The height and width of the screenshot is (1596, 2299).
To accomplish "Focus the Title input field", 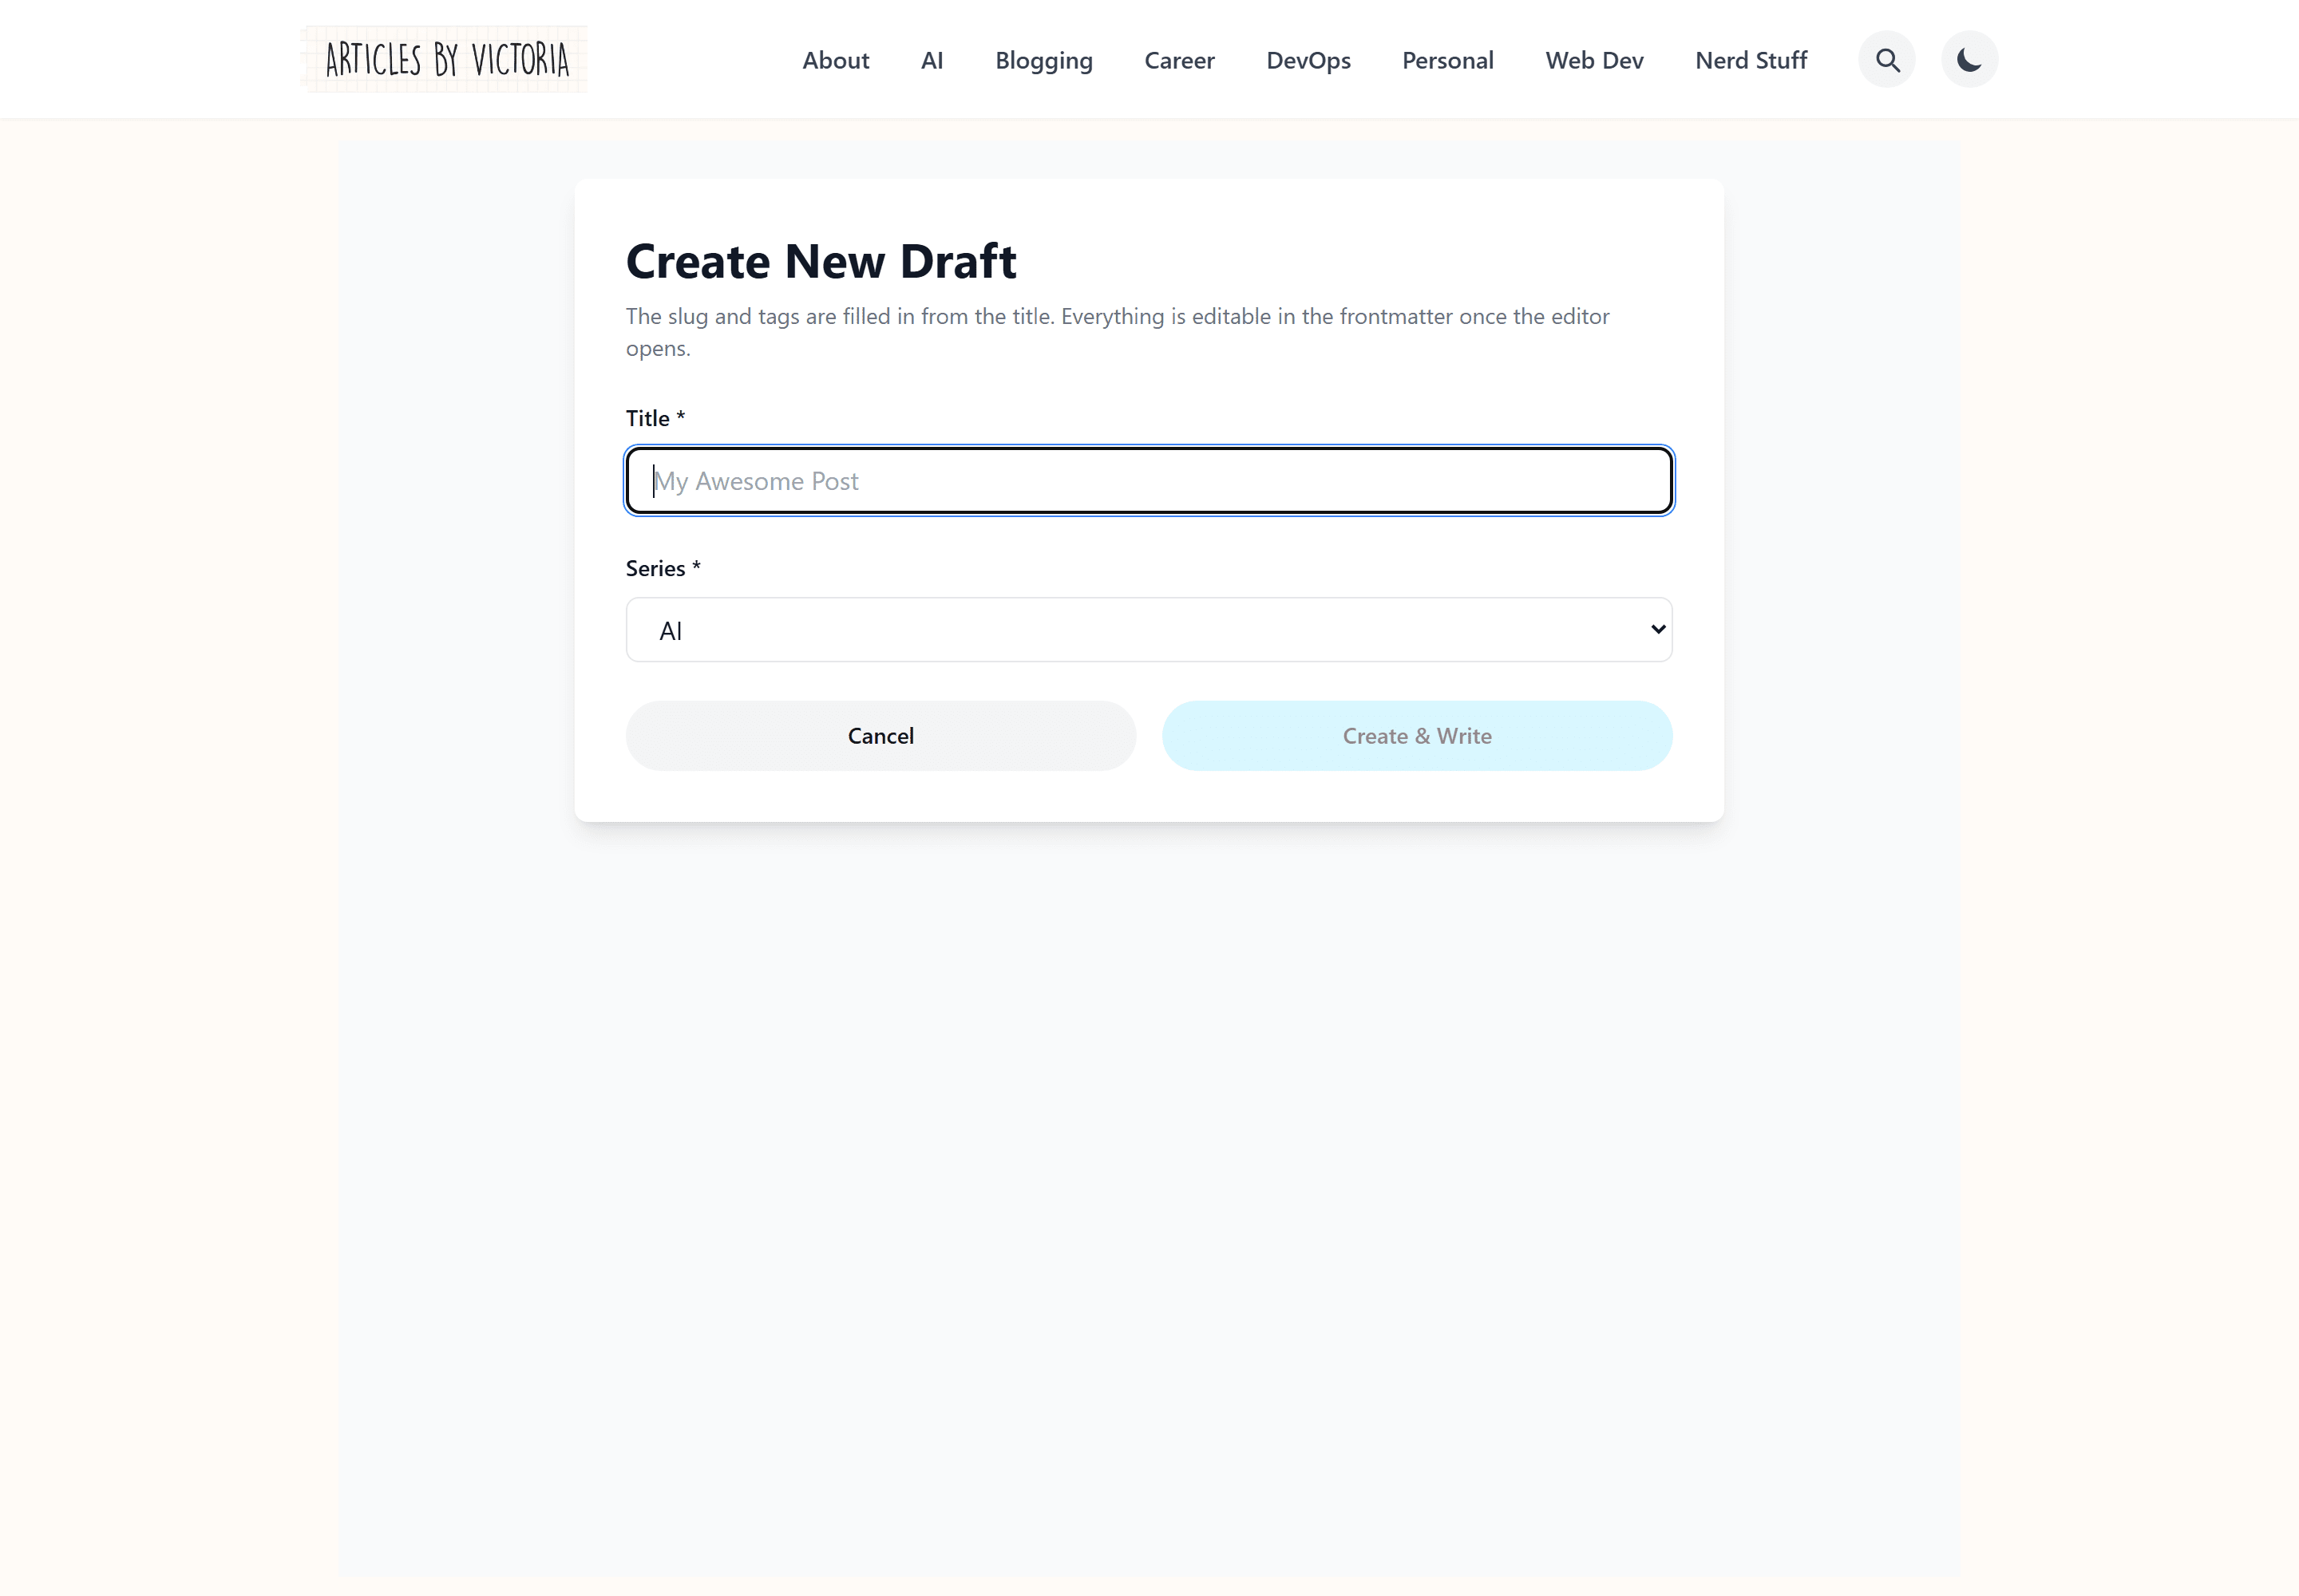I will (x=1149, y=481).
